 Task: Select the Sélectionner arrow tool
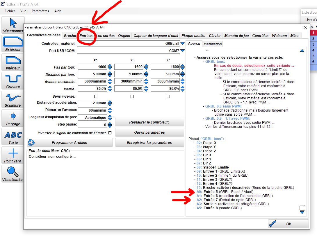pyautogui.click(x=13, y=25)
